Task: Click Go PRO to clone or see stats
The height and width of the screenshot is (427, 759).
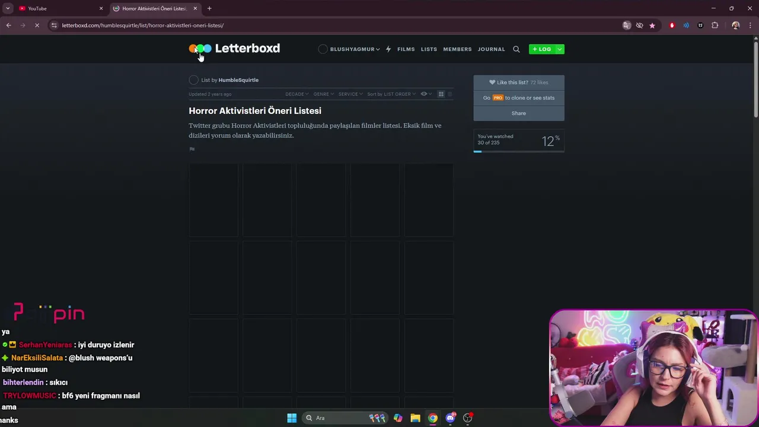Action: click(x=519, y=98)
